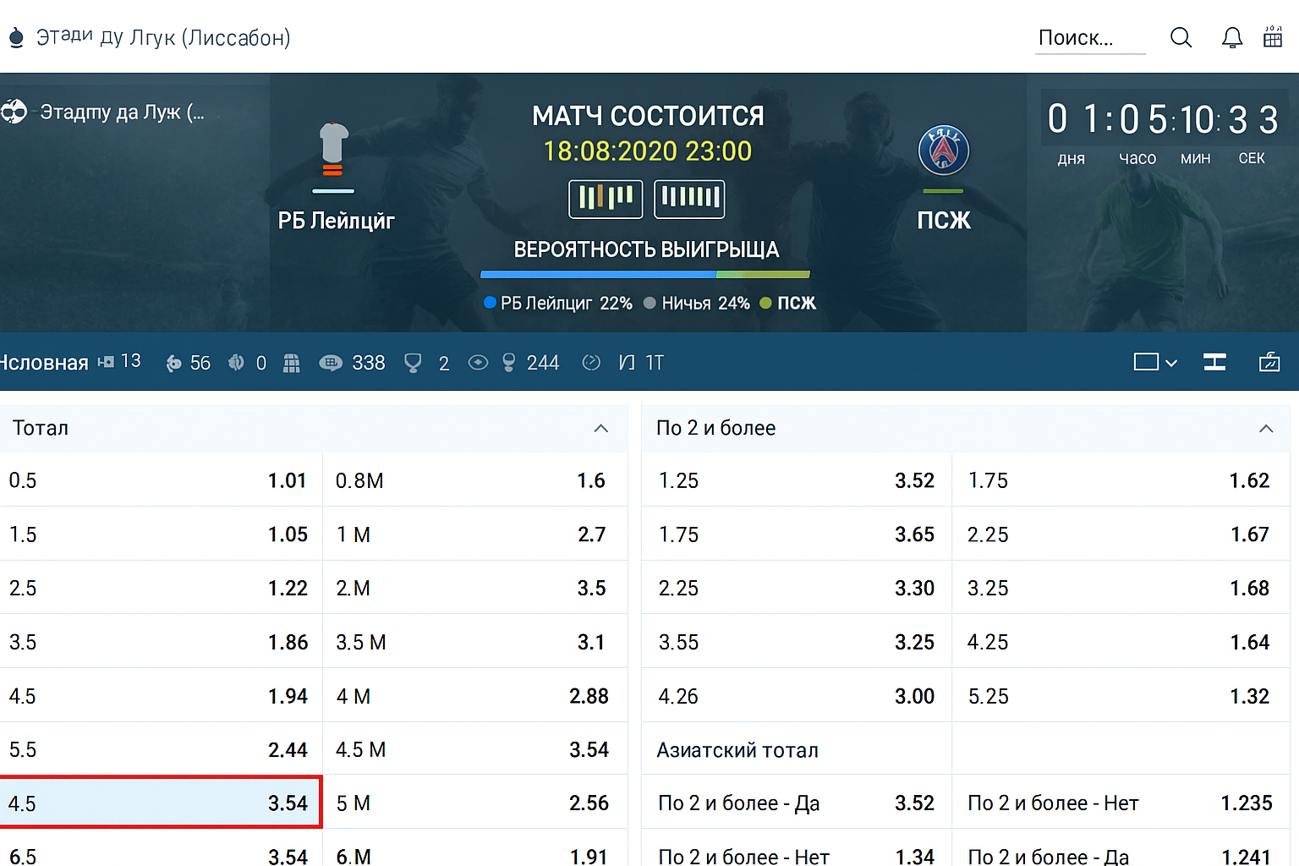Click the bet slip icon at the far right
Image resolution: width=1299 pixels, height=866 pixels.
point(1269,362)
